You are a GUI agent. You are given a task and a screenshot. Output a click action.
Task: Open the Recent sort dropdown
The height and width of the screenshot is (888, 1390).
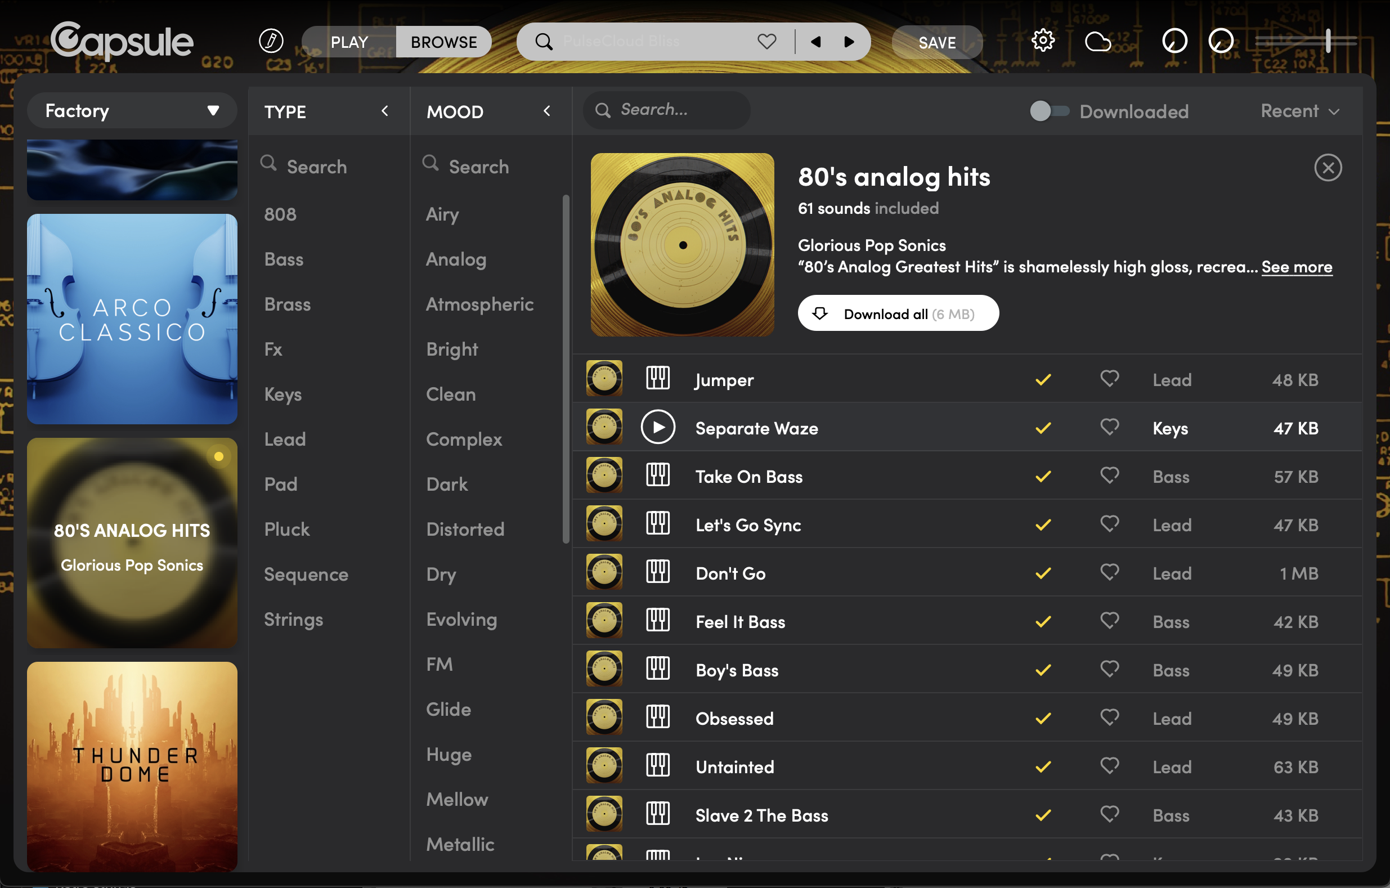(1299, 111)
